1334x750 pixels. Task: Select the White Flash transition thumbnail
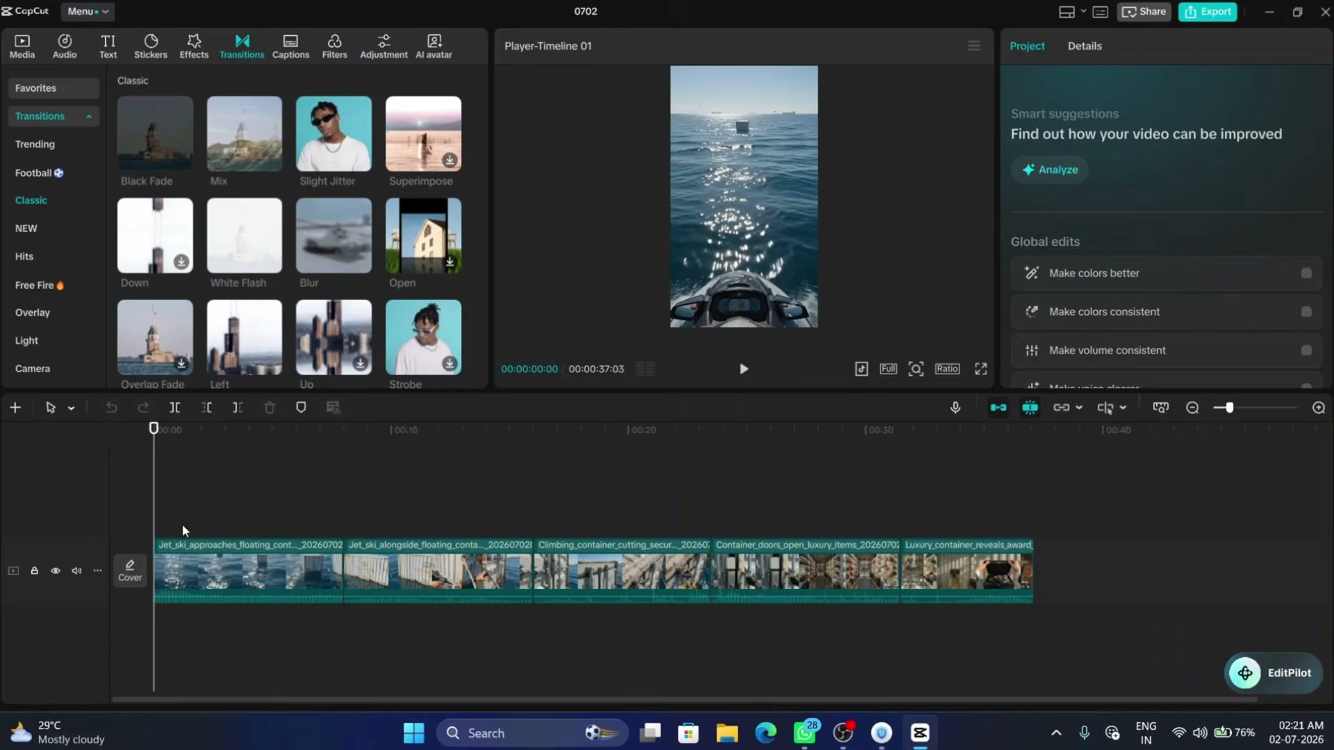point(245,235)
